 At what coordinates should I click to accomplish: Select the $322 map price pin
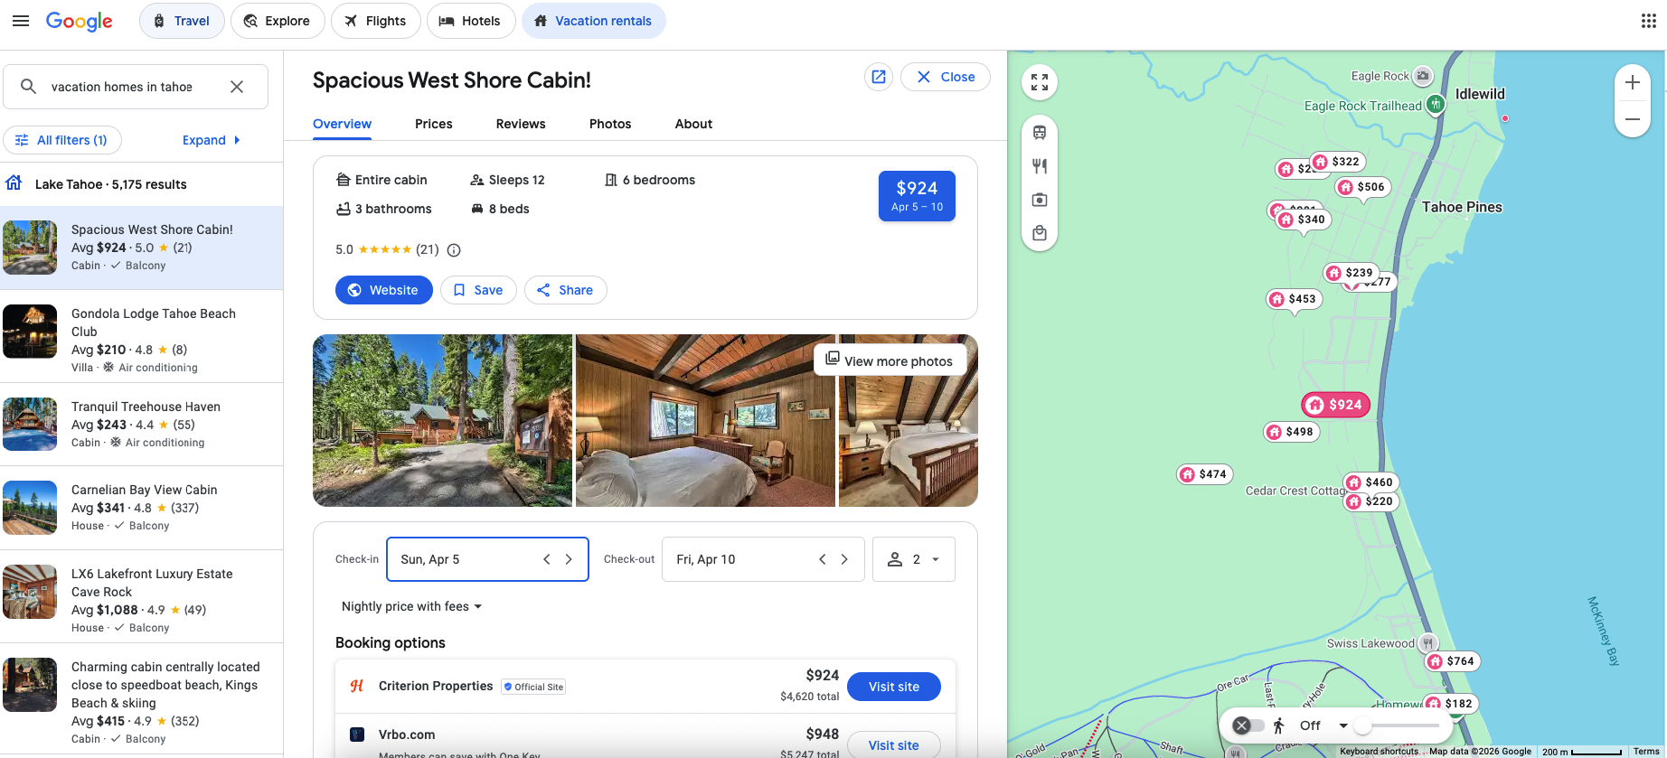1337,162
